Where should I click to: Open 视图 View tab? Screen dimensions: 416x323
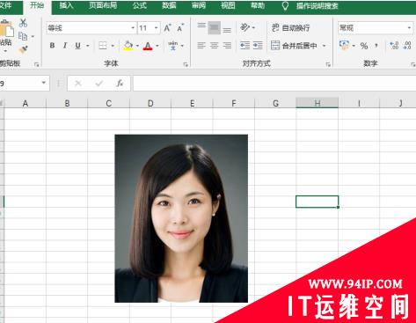click(228, 5)
